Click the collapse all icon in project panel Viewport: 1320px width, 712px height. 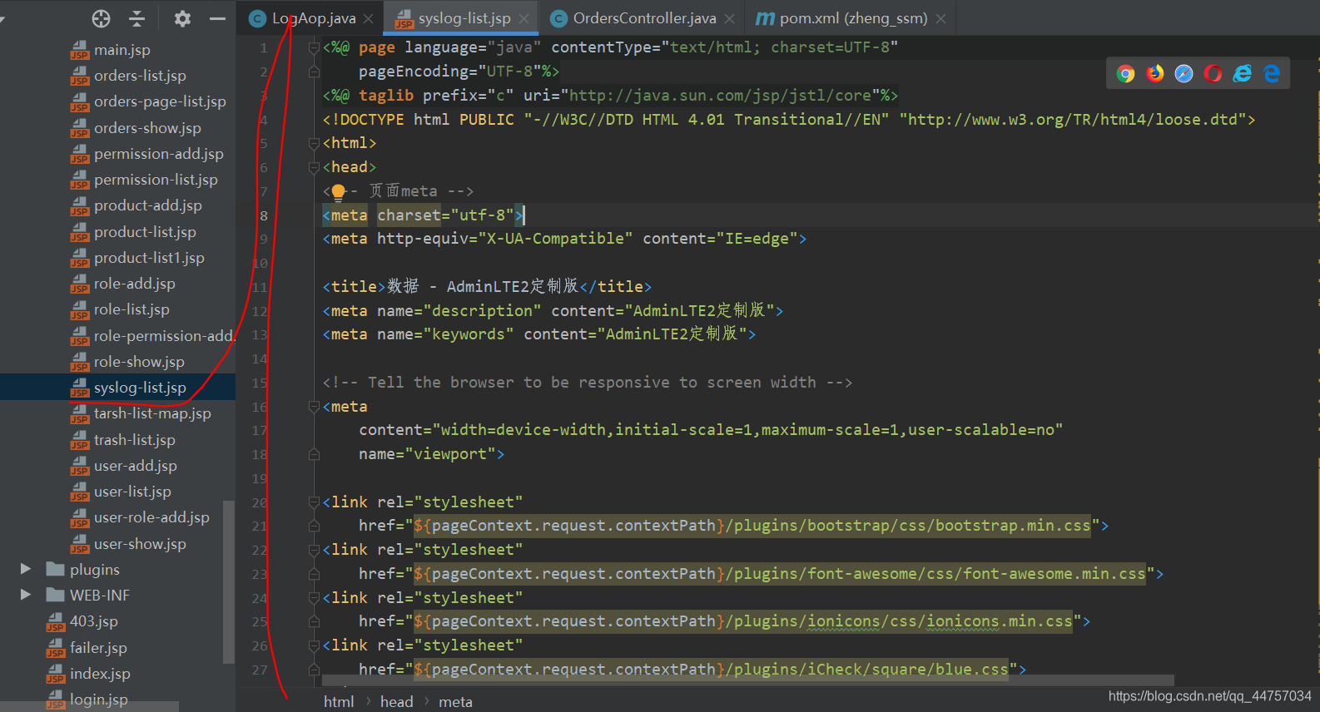pos(137,18)
